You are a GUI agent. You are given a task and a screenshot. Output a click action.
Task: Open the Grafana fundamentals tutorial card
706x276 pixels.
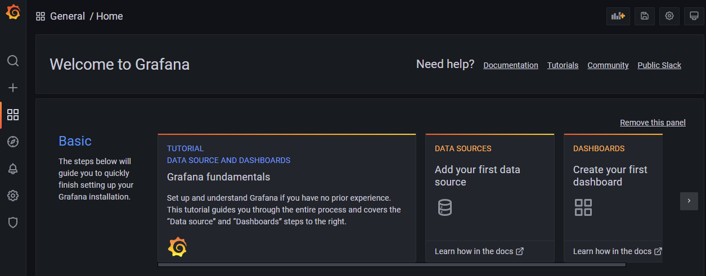[x=287, y=198]
